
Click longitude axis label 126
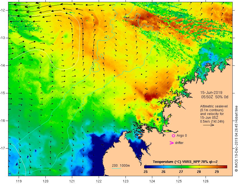coord(206,181)
